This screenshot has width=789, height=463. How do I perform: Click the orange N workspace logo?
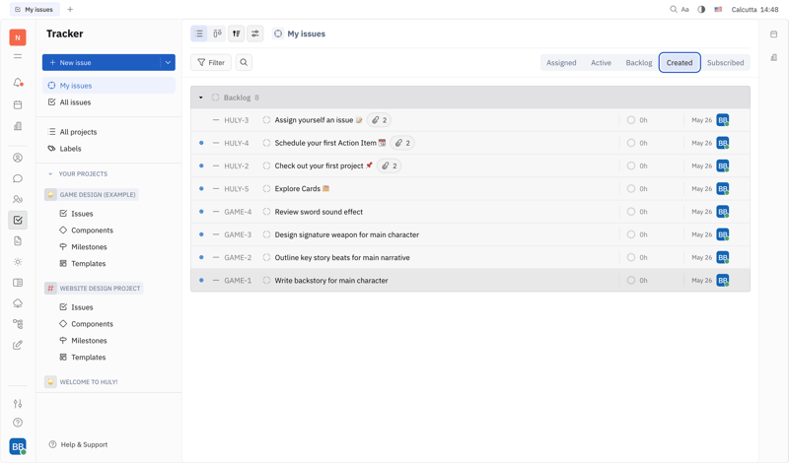[18, 37]
